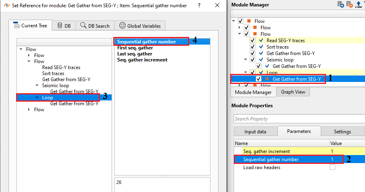Expand the first child Flow in Current Tree
This screenshot has height=192, width=365.
(x=29, y=55)
